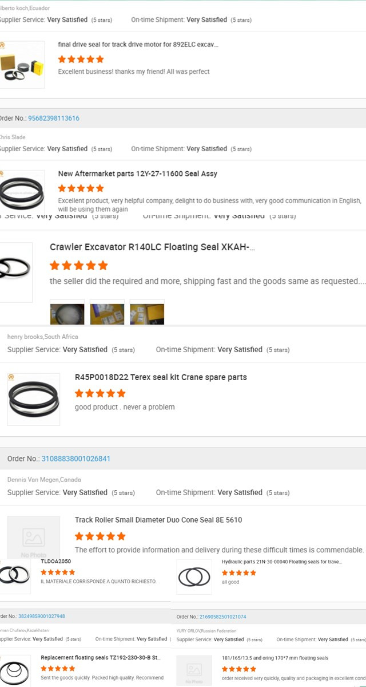Click the Track Roller Duo Cone Seal title
Image resolution: width=366 pixels, height=687 pixels.
(158, 520)
